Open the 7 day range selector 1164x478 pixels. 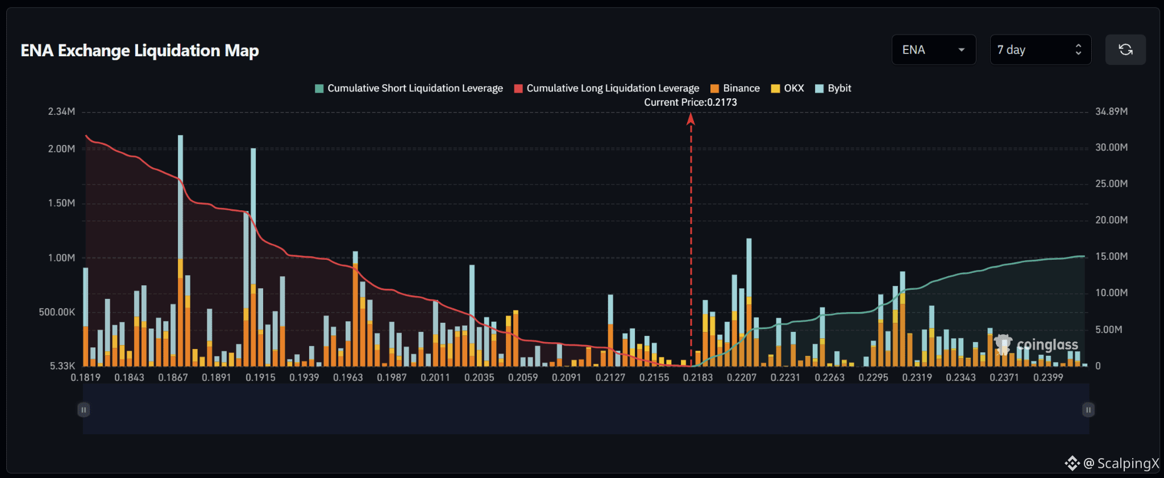coord(1041,50)
